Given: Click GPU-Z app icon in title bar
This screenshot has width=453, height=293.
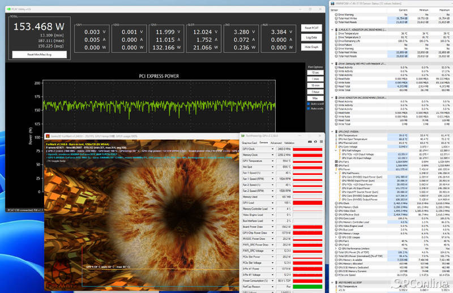Looking at the screenshot, I should tap(242, 136).
